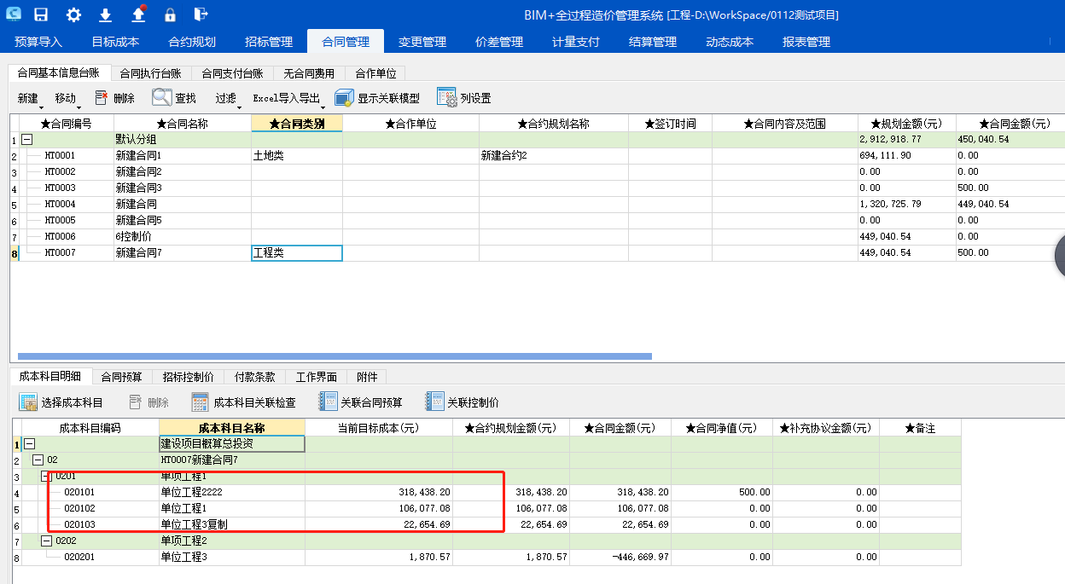Image resolution: width=1065 pixels, height=584 pixels.
Task: Click the application logo icon
Action: coord(15,14)
